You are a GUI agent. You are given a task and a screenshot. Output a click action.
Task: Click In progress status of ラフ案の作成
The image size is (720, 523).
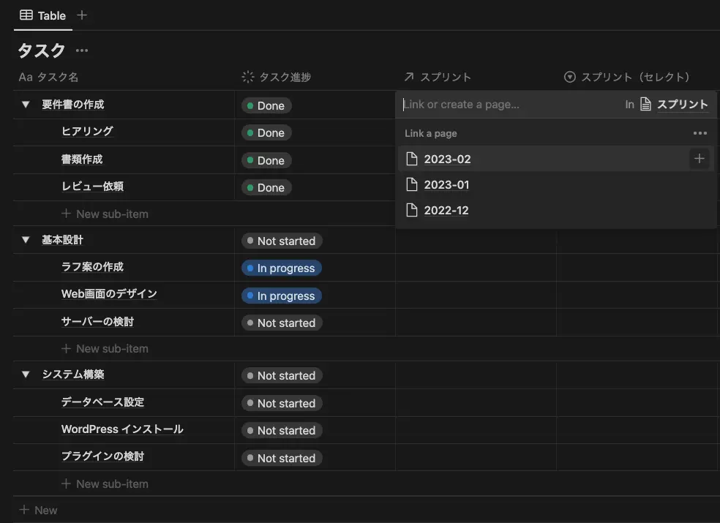[282, 268]
